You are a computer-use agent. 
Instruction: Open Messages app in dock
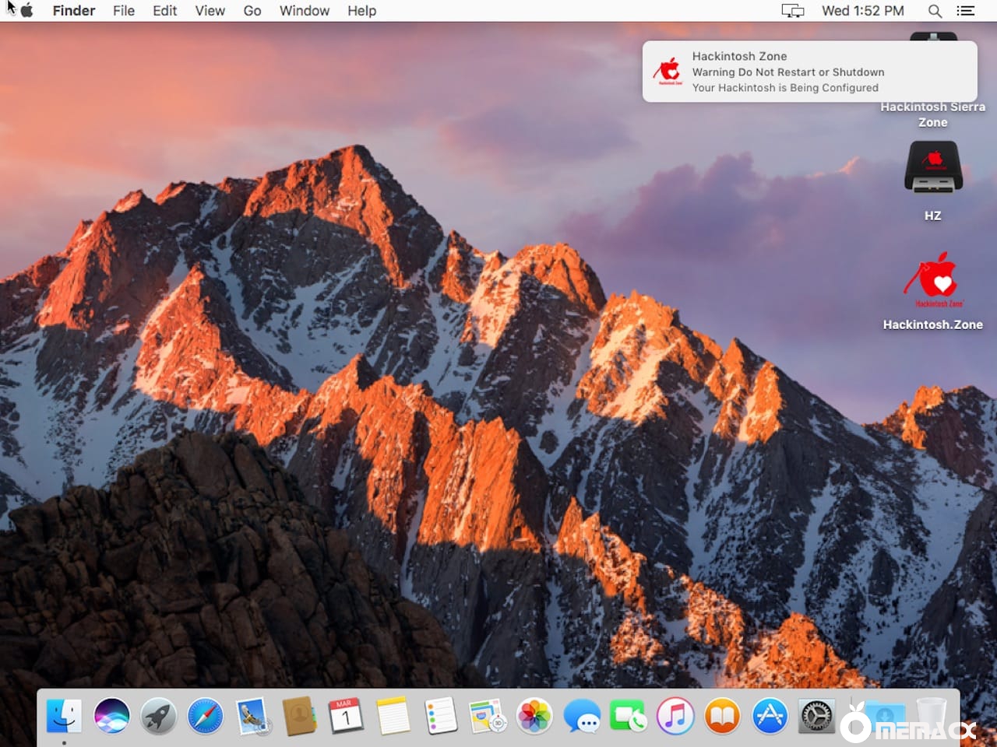point(582,716)
